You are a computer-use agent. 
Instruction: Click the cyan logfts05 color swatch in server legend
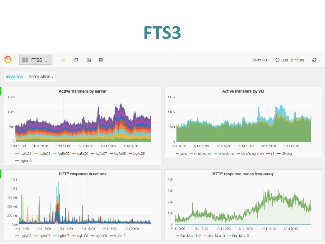55,154
